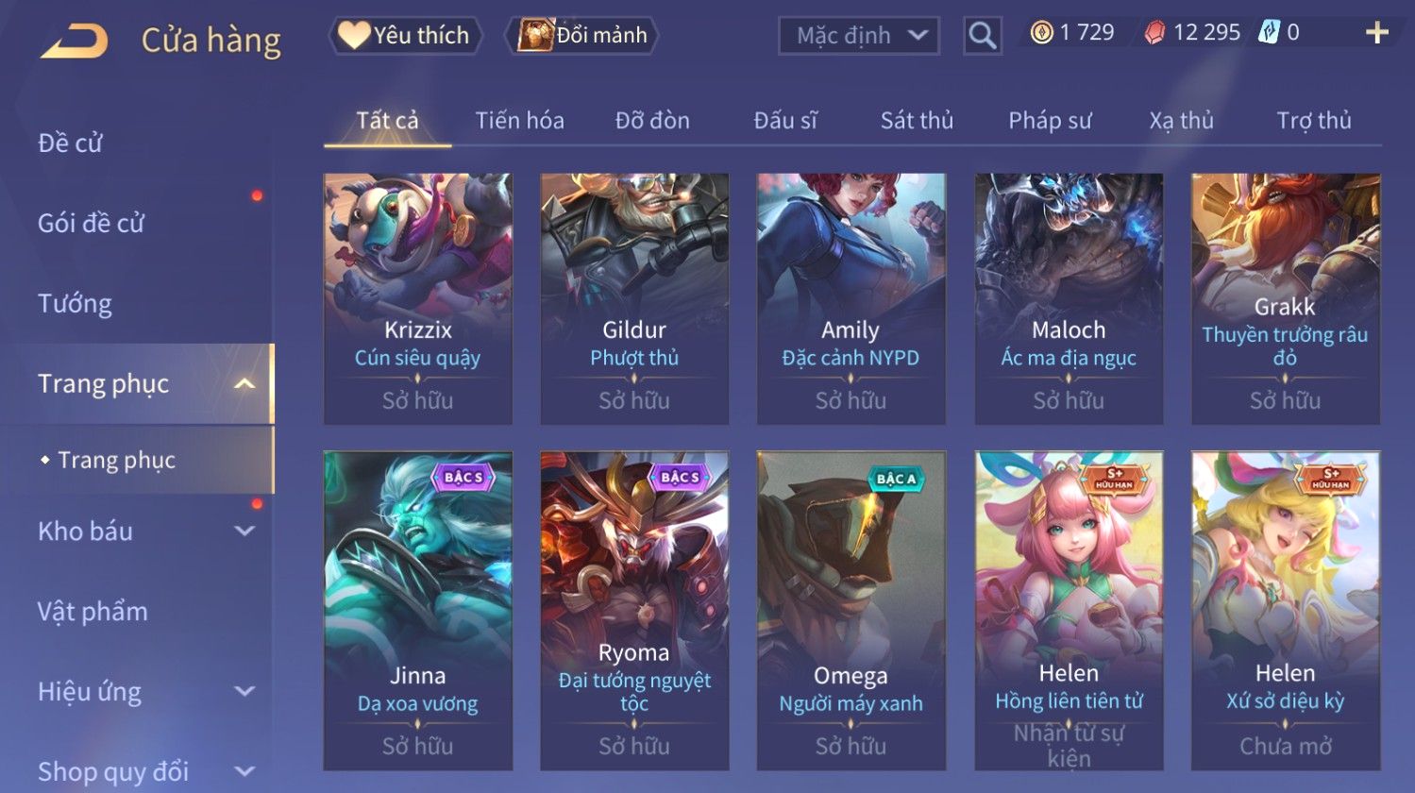Open the search magnifier icon

click(x=983, y=36)
